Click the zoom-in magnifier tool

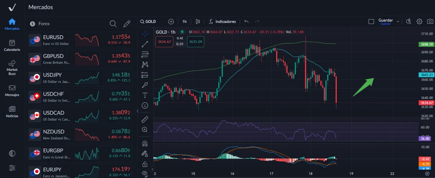[x=145, y=129]
